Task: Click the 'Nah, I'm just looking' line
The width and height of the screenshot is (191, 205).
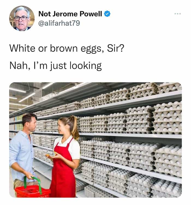Action: [55, 66]
